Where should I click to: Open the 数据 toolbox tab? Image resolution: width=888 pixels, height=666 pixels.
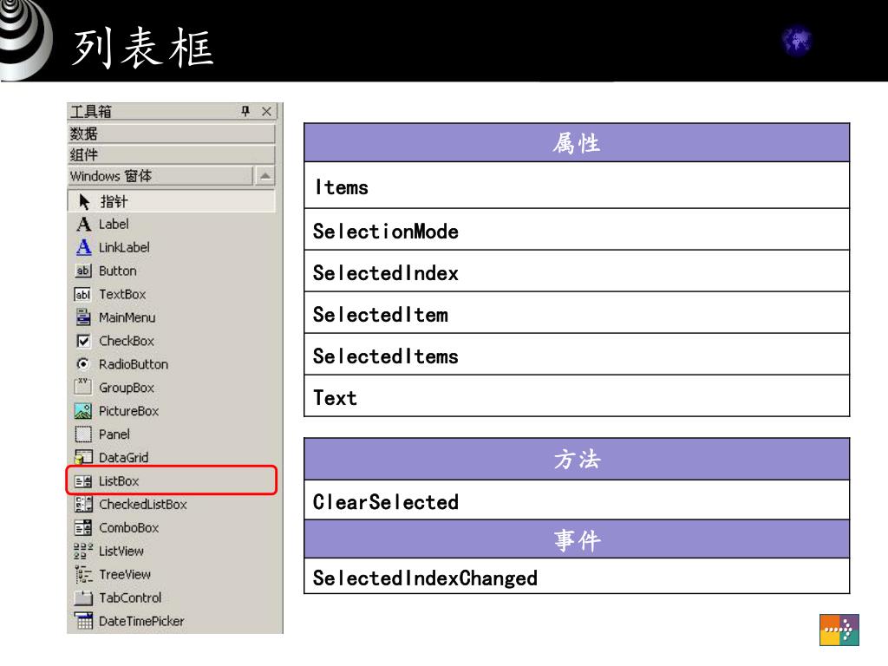[x=171, y=134]
